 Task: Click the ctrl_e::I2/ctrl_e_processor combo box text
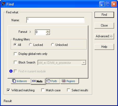(x=55, y=63)
